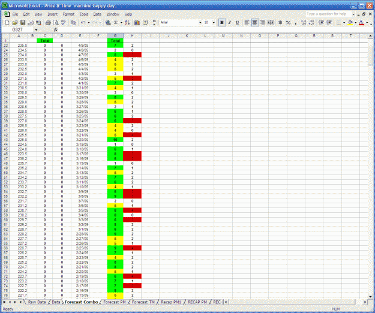Run the Spelling check icon

pyautogui.click(x=64, y=22)
